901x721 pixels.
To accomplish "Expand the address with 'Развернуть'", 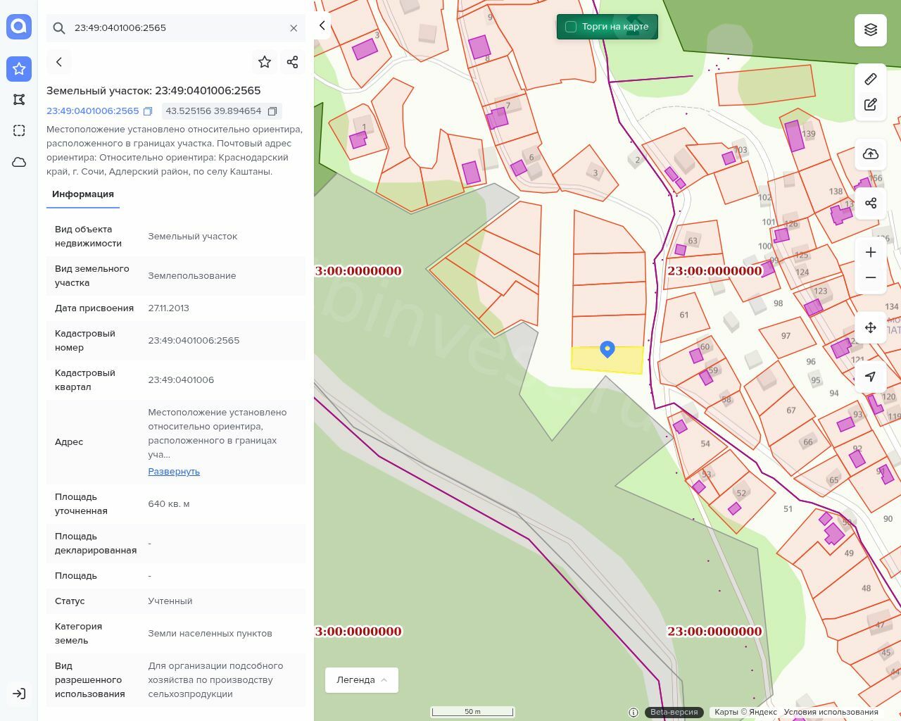I will tap(174, 472).
